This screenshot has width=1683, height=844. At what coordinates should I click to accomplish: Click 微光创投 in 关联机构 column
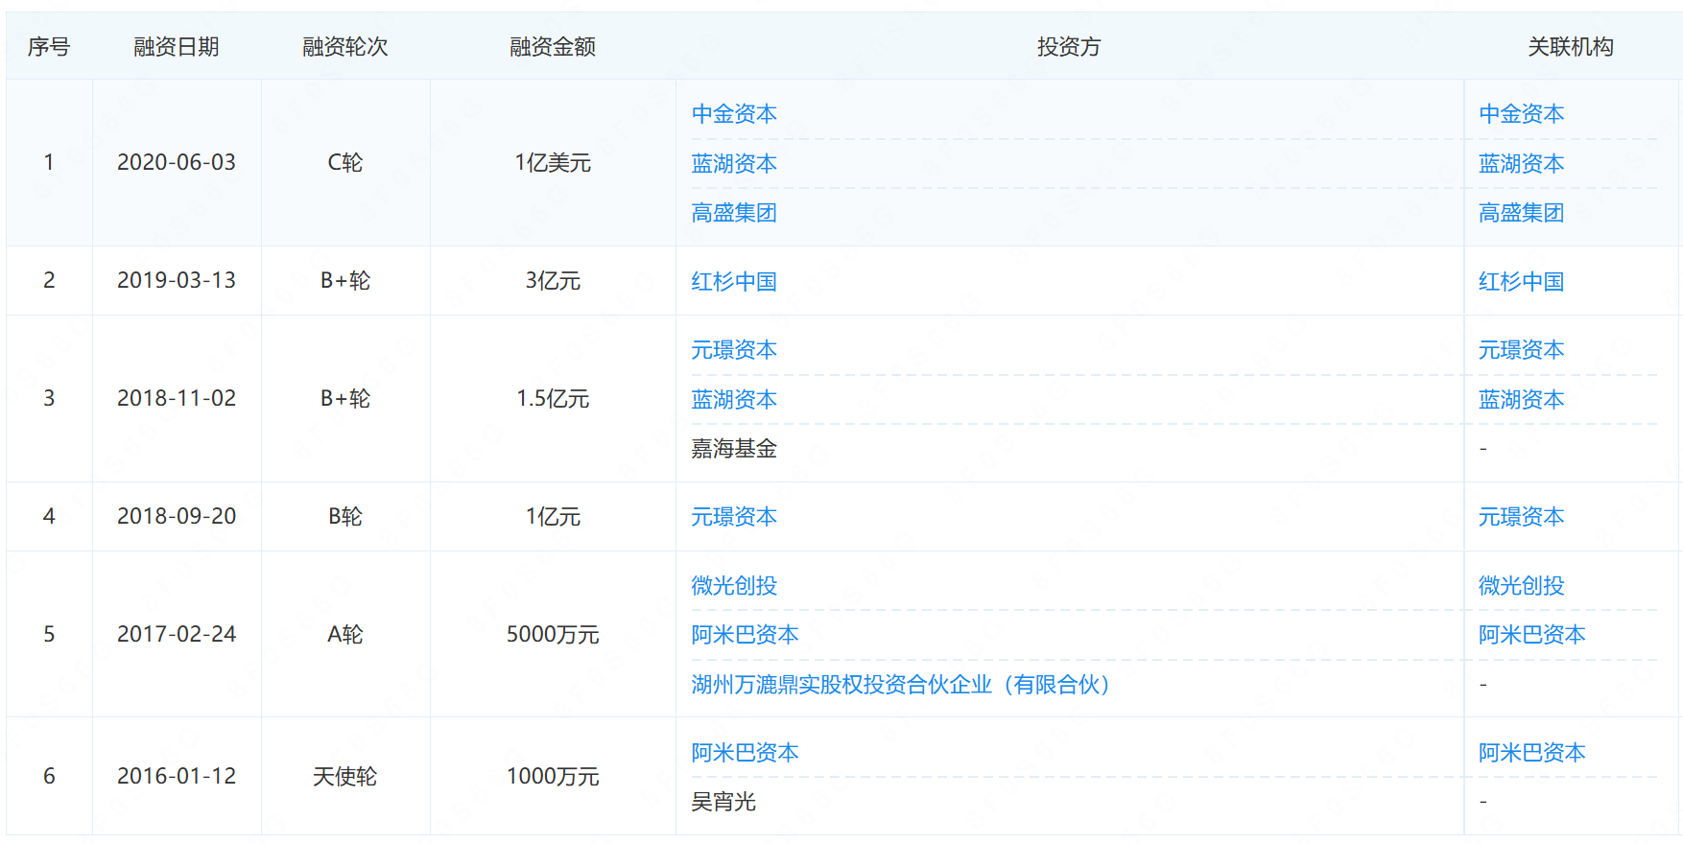(1521, 586)
